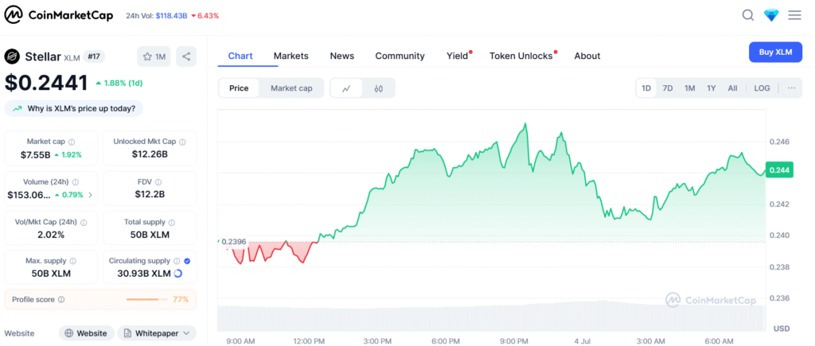Click the 30.93B XLM circulating supply
815x346 pixels.
tap(145, 274)
